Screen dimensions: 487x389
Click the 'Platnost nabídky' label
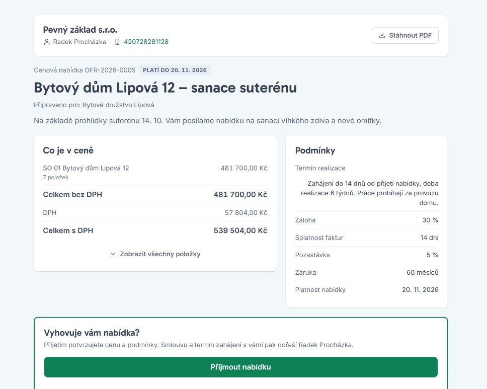320,290
